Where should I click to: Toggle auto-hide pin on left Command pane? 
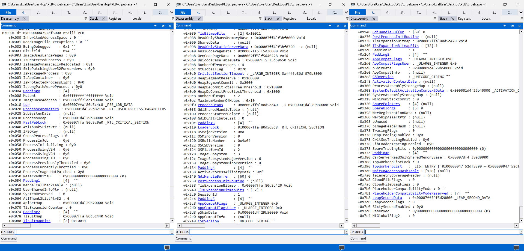pos(163,26)
